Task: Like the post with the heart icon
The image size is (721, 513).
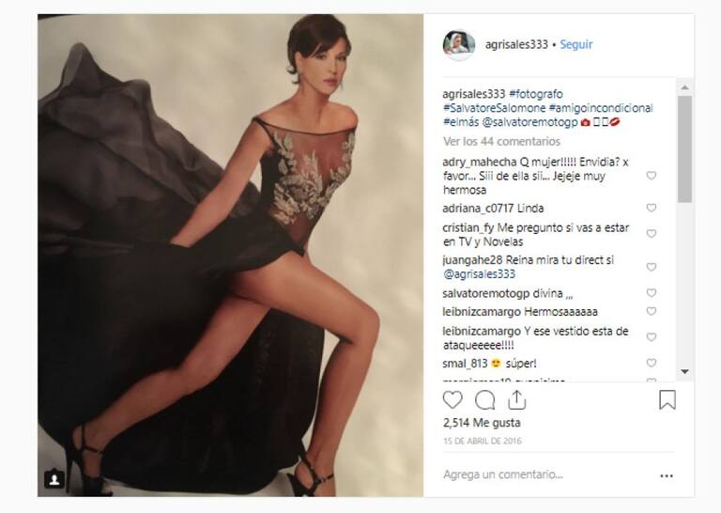Action: [x=453, y=400]
